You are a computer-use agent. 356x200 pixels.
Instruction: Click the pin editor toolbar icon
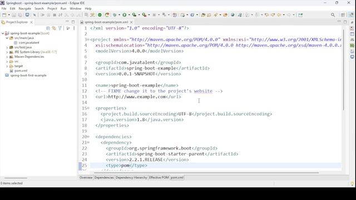pyautogui.click(x=300, y=15)
